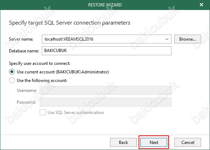Click the Server name label
This screenshot has width=210, height=150.
coord(21,39)
